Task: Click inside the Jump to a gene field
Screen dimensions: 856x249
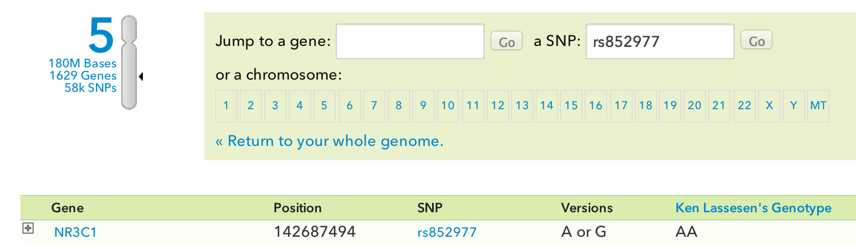Action: click(410, 41)
